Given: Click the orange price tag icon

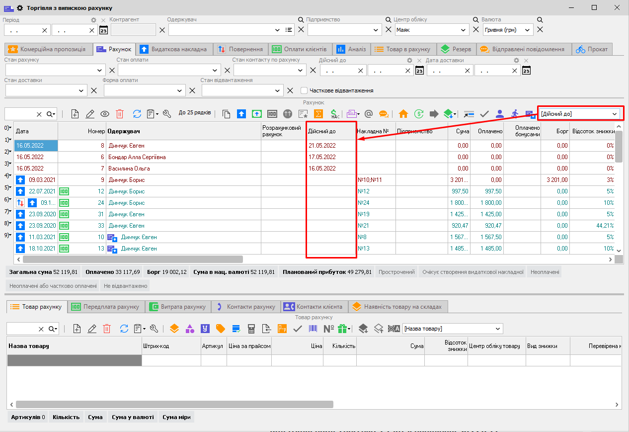Looking at the screenshot, I should pos(220,329).
